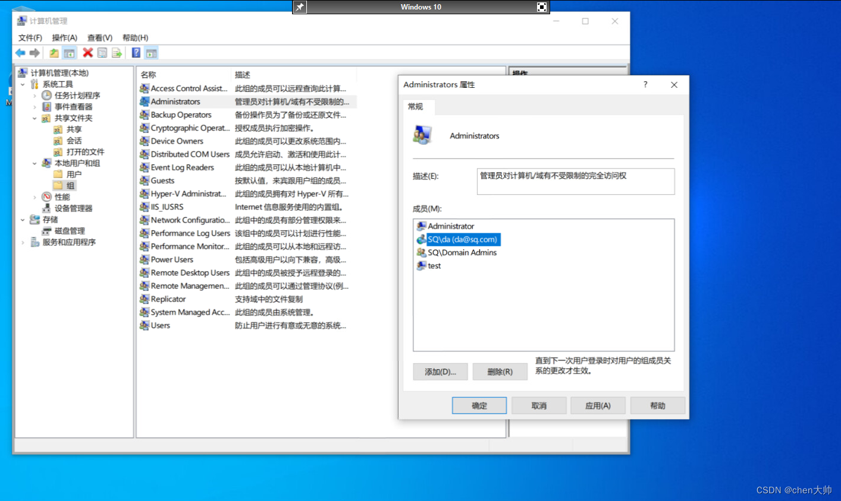Select the Hyper-V Administrat... group row

(247, 194)
